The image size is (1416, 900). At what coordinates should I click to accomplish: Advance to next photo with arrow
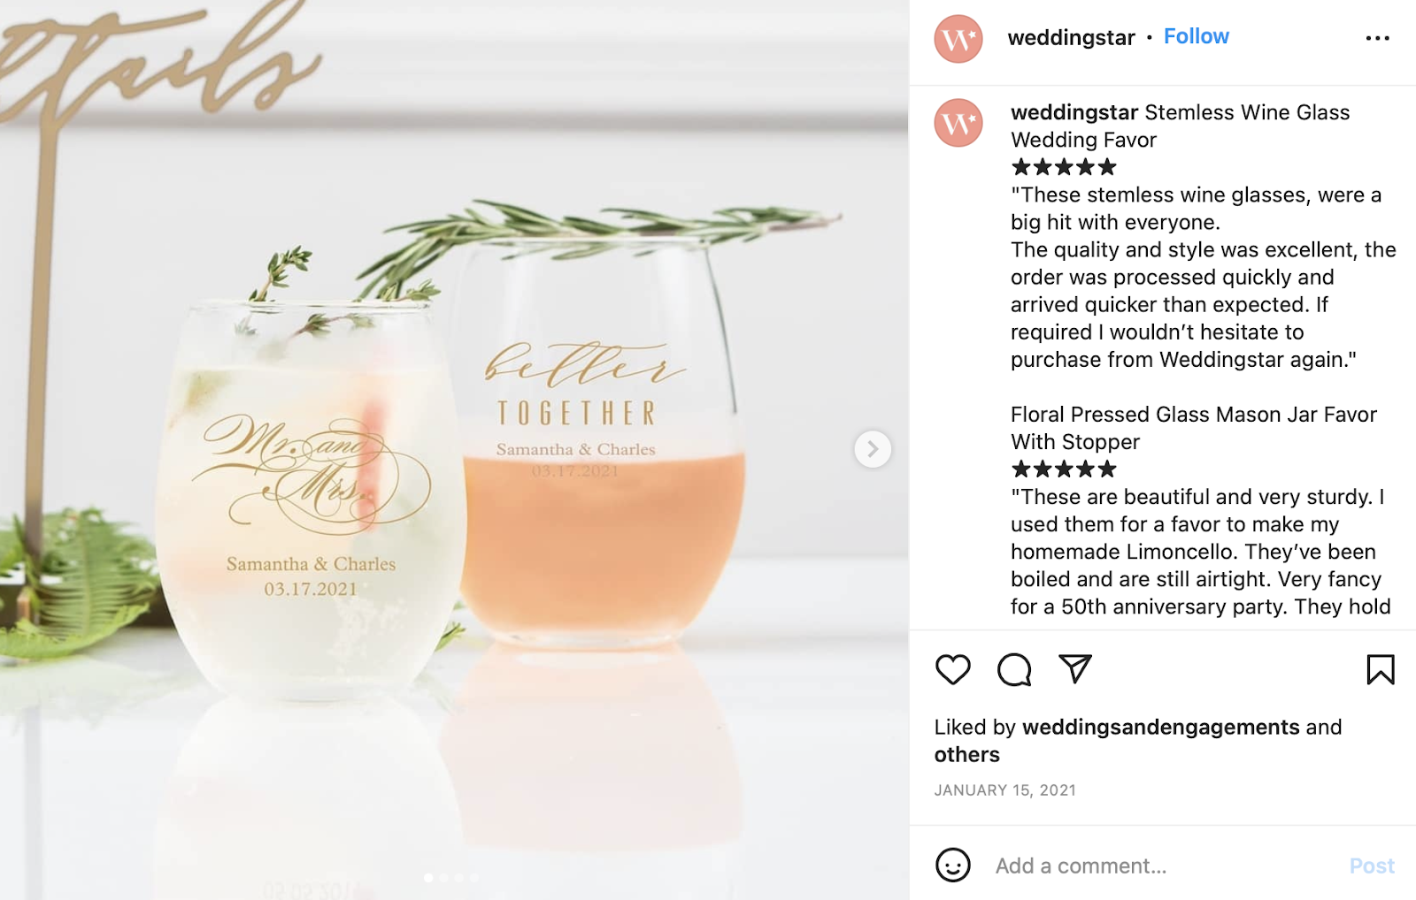tap(873, 449)
